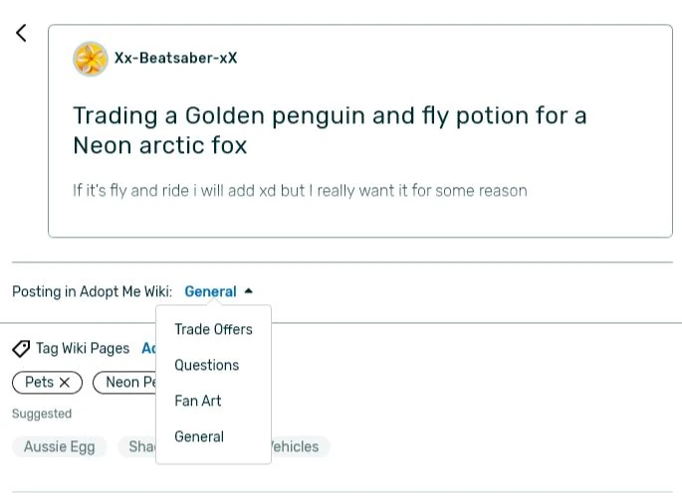Screen dimensions: 682x502
Task: Collapse the category list using the caret arrow
Action: coord(249,291)
